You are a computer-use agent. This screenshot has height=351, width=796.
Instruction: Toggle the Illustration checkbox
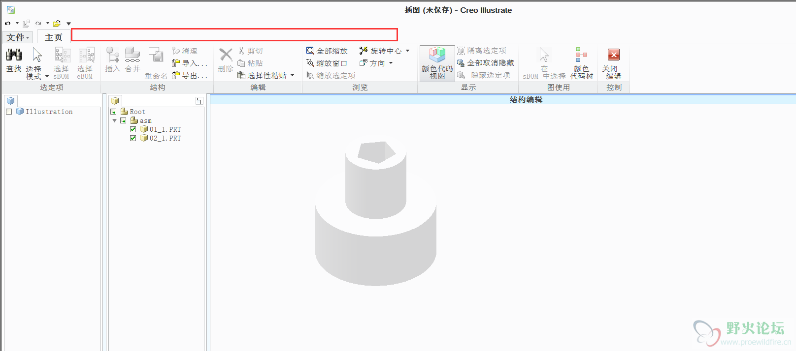[9, 112]
